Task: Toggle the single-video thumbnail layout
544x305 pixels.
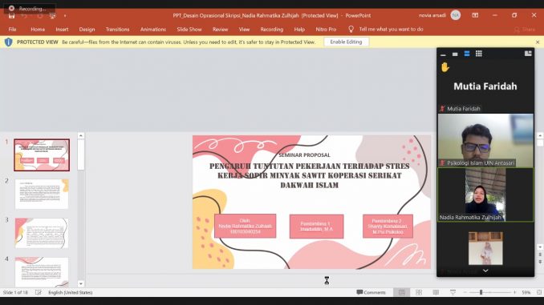Action: [455, 54]
